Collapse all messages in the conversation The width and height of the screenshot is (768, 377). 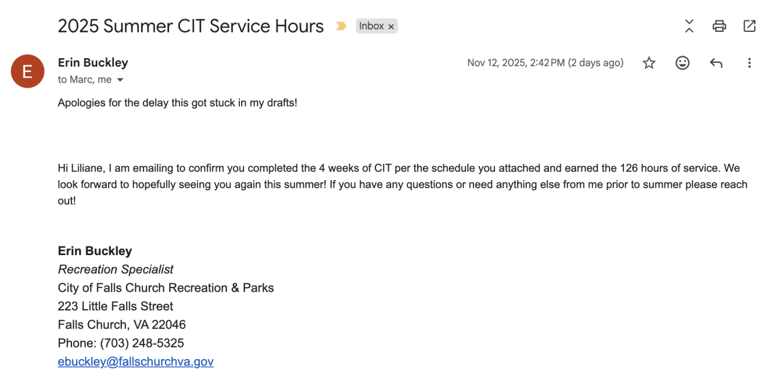point(689,26)
